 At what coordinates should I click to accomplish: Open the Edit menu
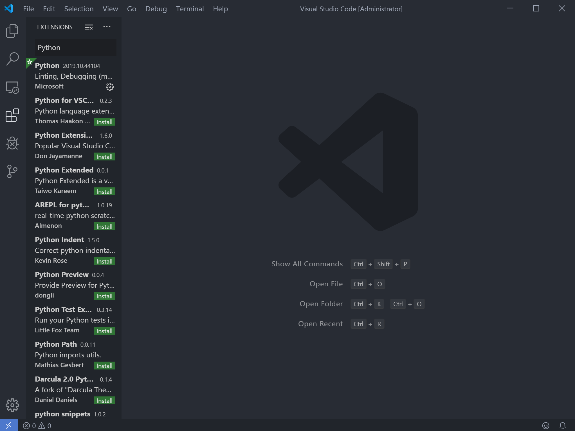49,9
